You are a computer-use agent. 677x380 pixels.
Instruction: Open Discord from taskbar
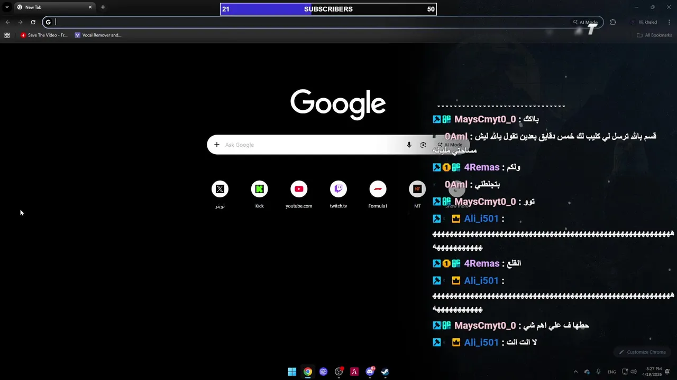(370, 372)
